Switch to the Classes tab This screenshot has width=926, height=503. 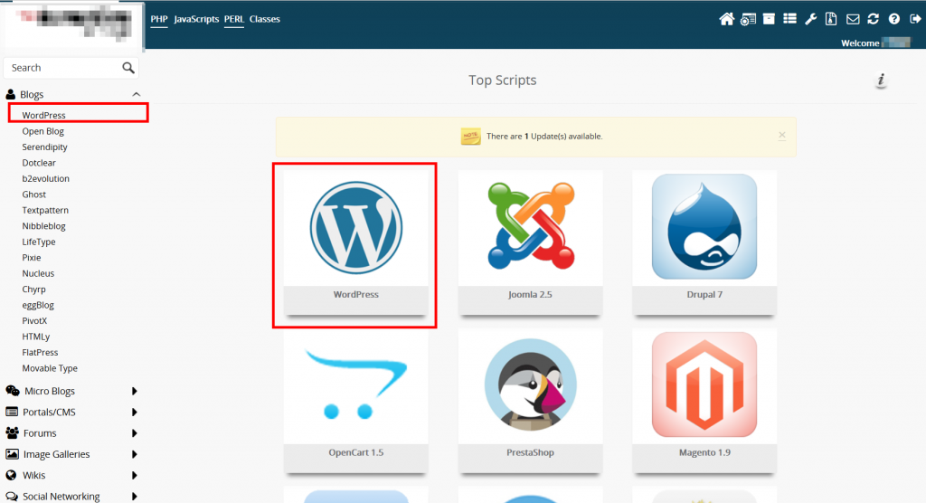coord(265,19)
